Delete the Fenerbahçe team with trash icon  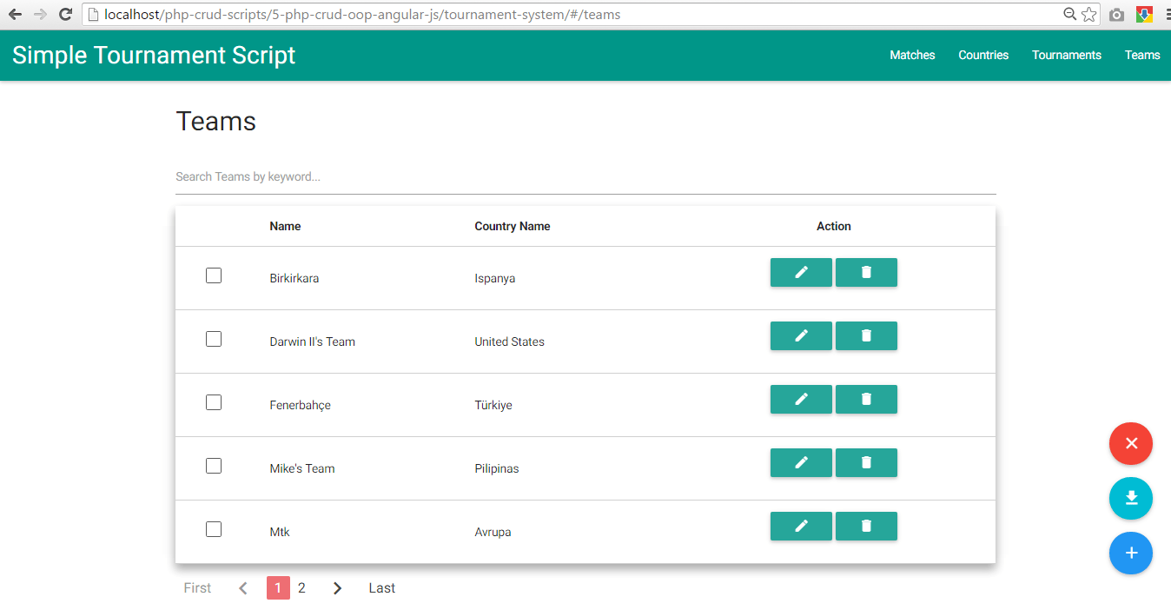click(866, 399)
